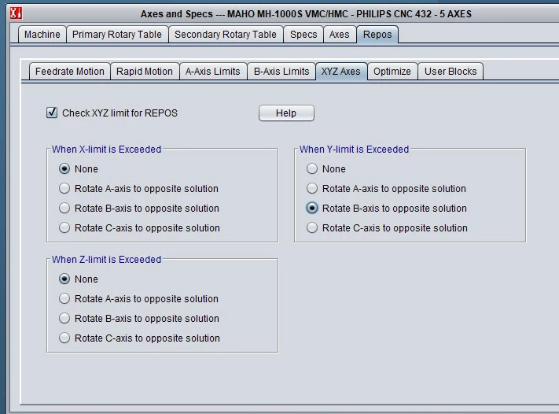Click the 'When Y-limit is Exceeded' group title
559x414 pixels.
pos(354,150)
